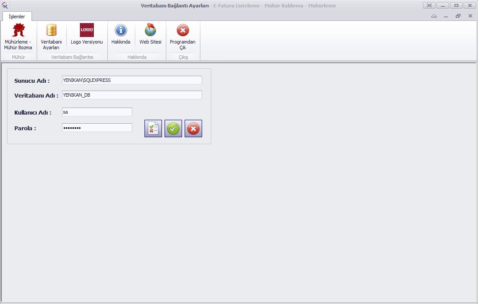Click the application icon in title bar
The width and height of the screenshot is (478, 304).
tap(5, 6)
